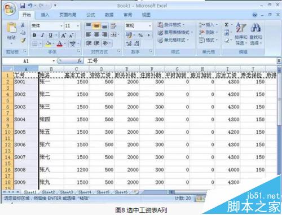Align text to the right

pyautogui.click(x=104, y=34)
